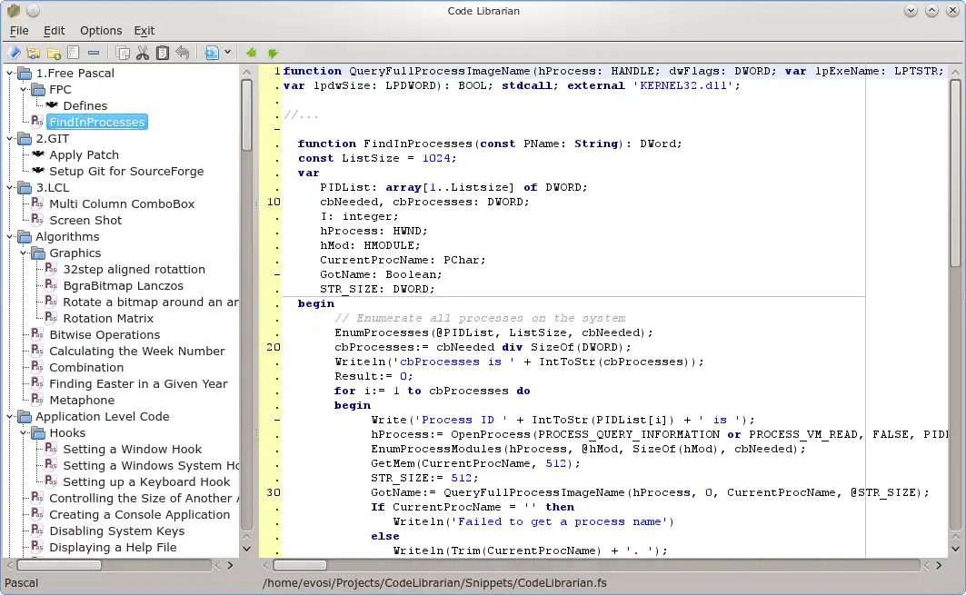Screen dimensions: 966x595
Task: Click the bat icon beside Apply Patch
Action: (38, 154)
